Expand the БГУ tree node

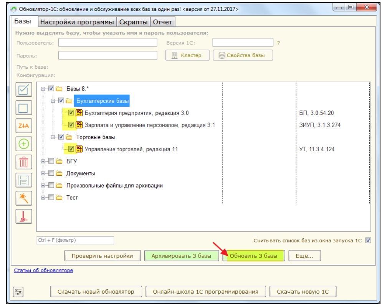43,161
